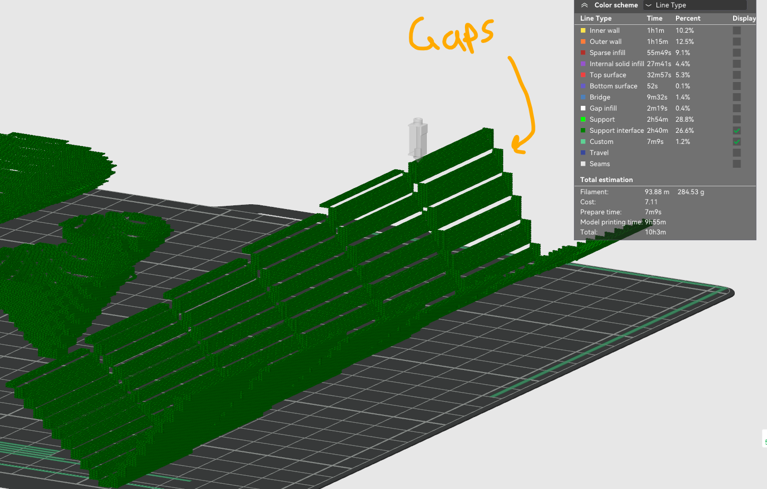Click the Top surface row label

coord(608,75)
